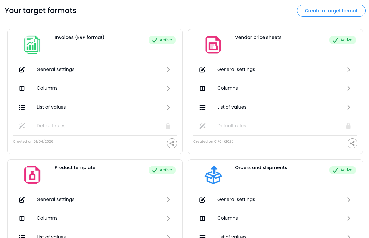
Task: Toggle the Active badge on Orders and shipments
Action: (343, 170)
